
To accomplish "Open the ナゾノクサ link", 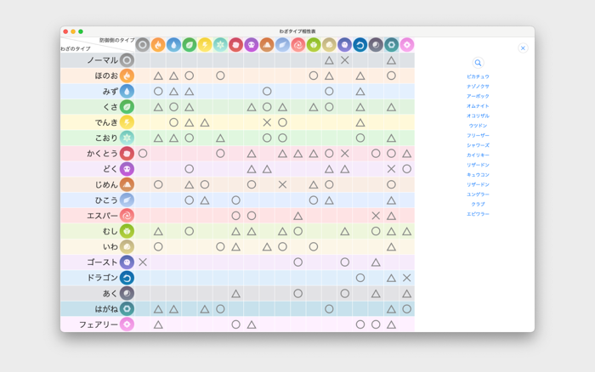I will tap(478, 87).
